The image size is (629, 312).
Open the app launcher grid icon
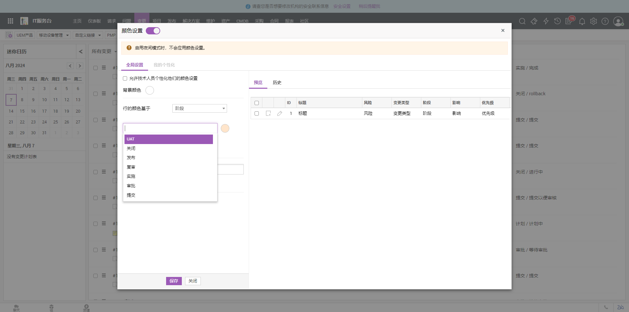[x=10, y=21]
